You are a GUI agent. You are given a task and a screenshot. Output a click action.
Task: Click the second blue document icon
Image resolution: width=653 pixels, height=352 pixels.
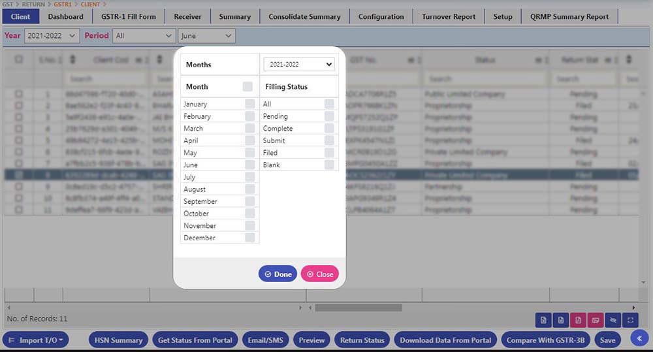click(x=560, y=320)
